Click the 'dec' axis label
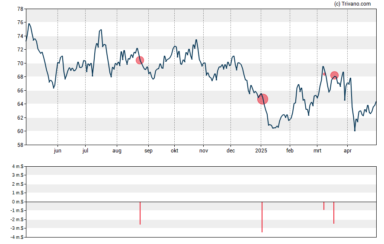Image resolution: width=384 pixels, height=244 pixels. point(230,150)
